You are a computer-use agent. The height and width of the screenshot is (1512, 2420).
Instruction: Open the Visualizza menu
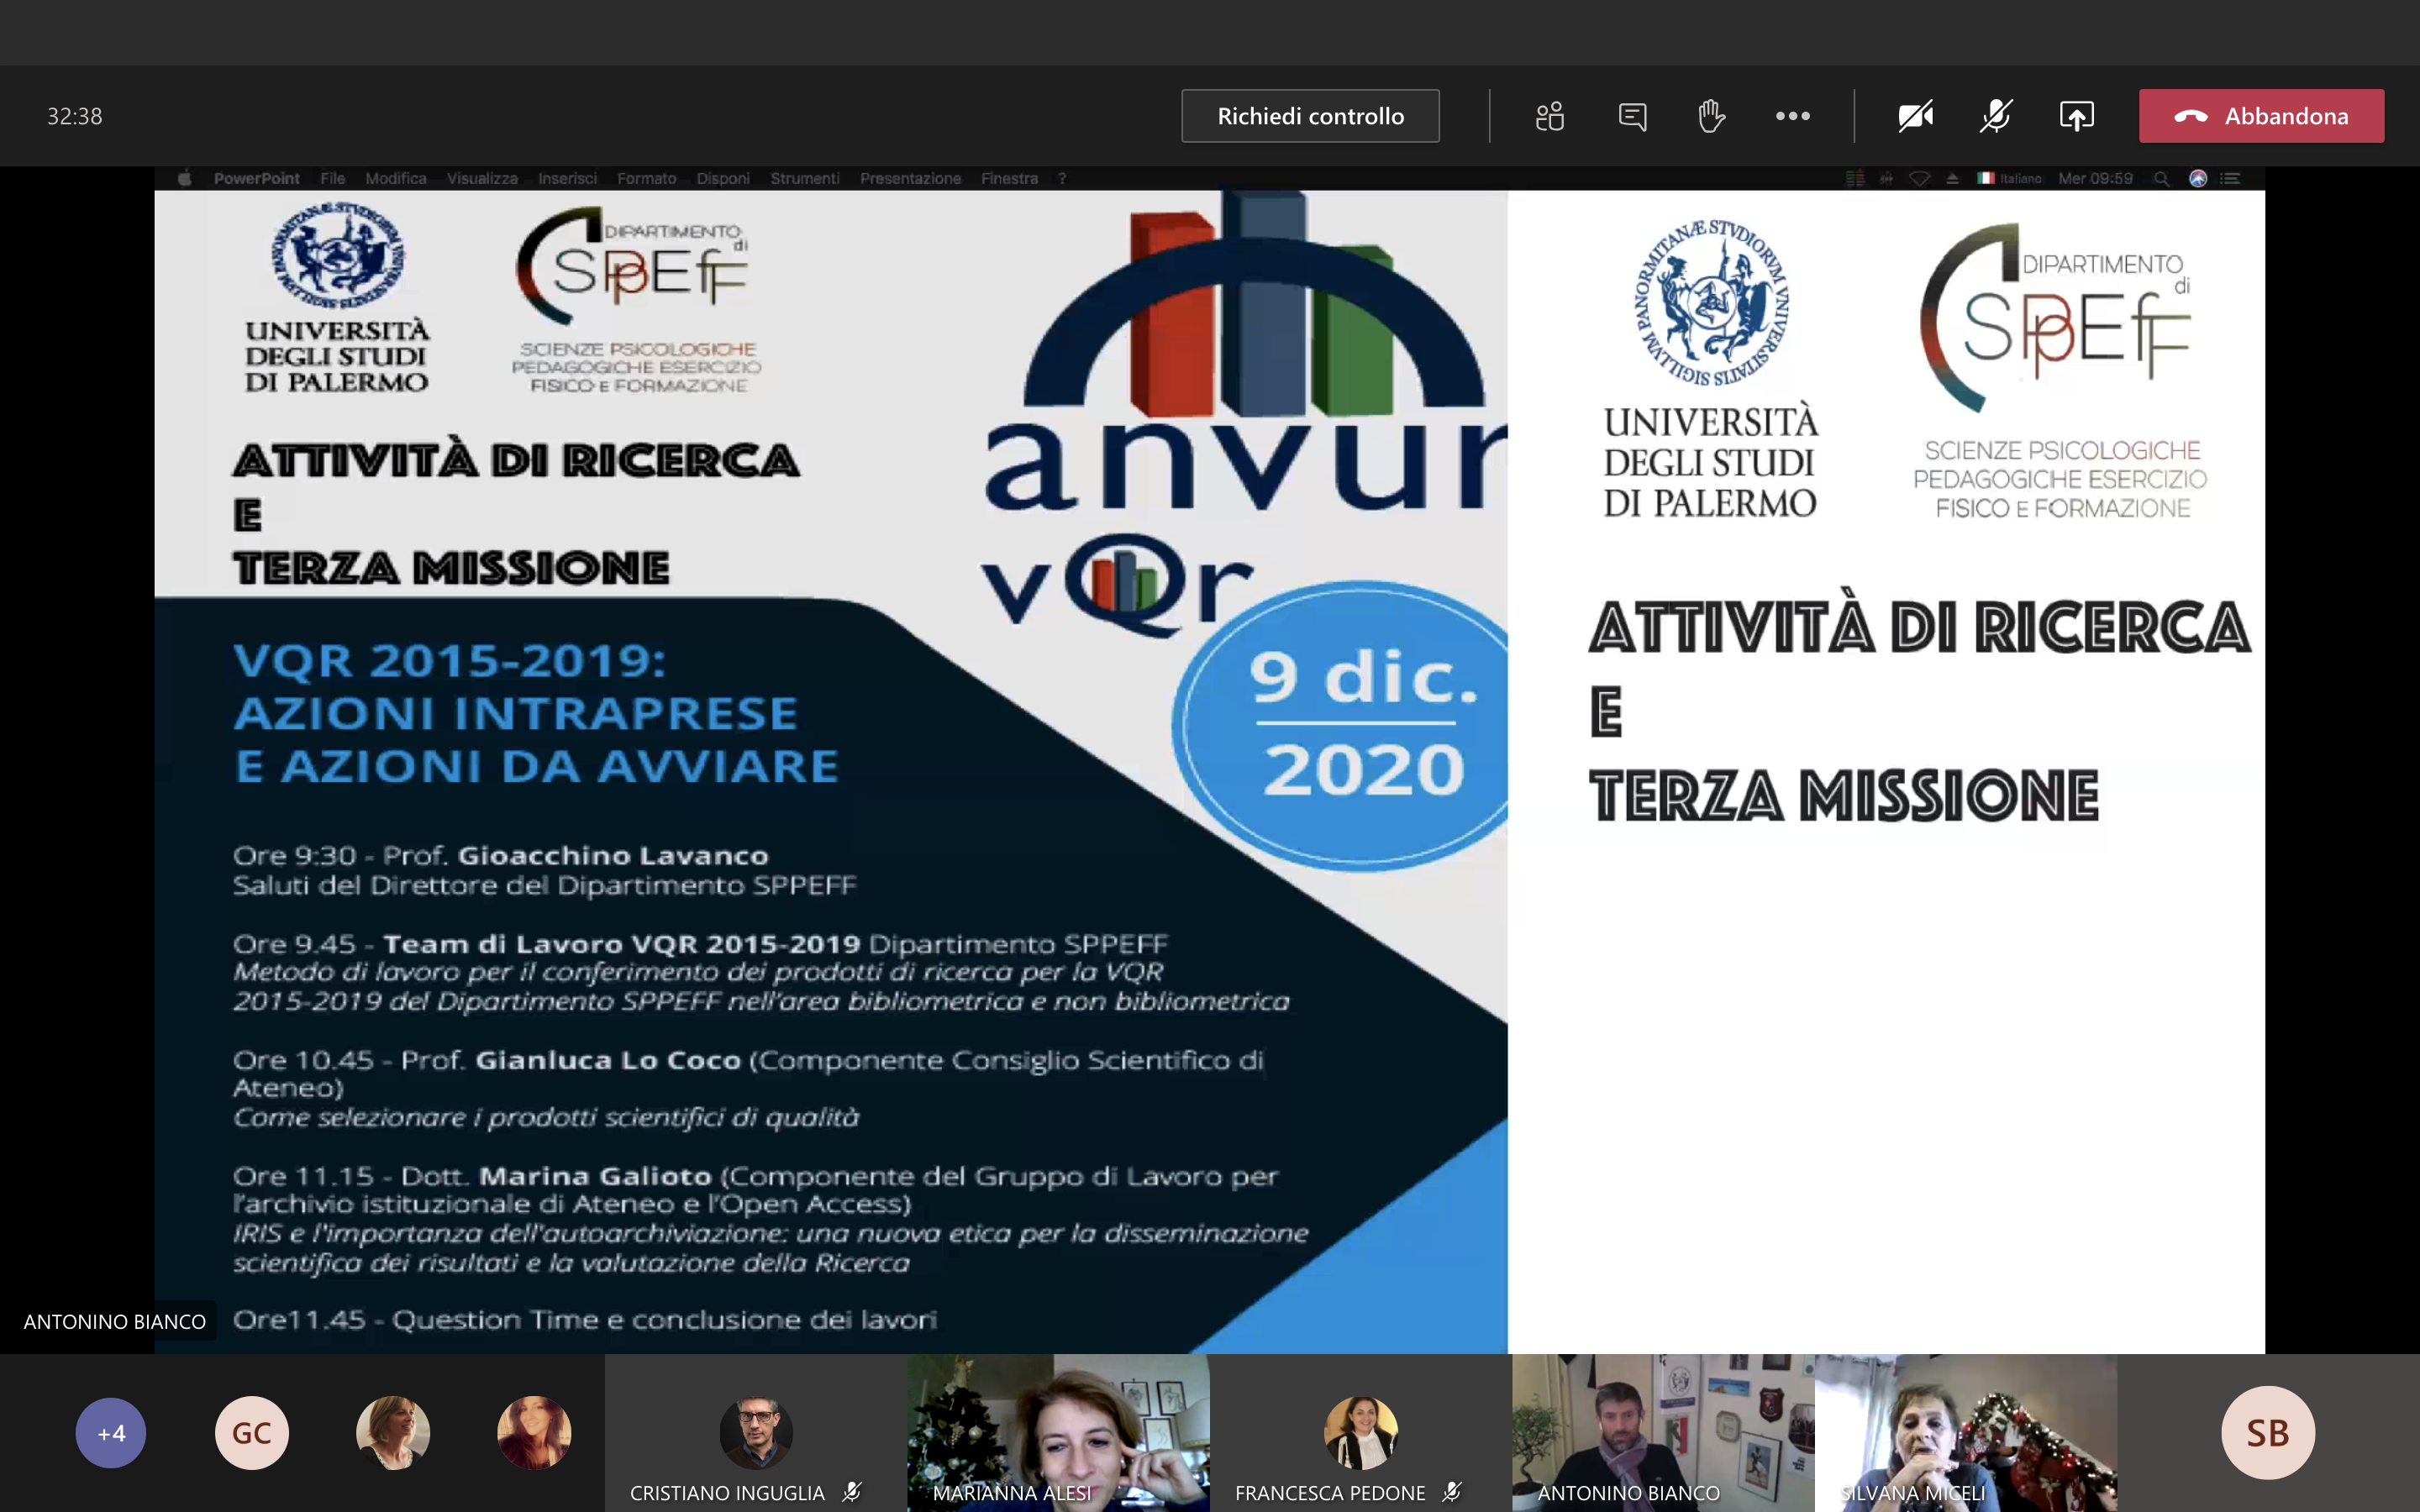482,178
